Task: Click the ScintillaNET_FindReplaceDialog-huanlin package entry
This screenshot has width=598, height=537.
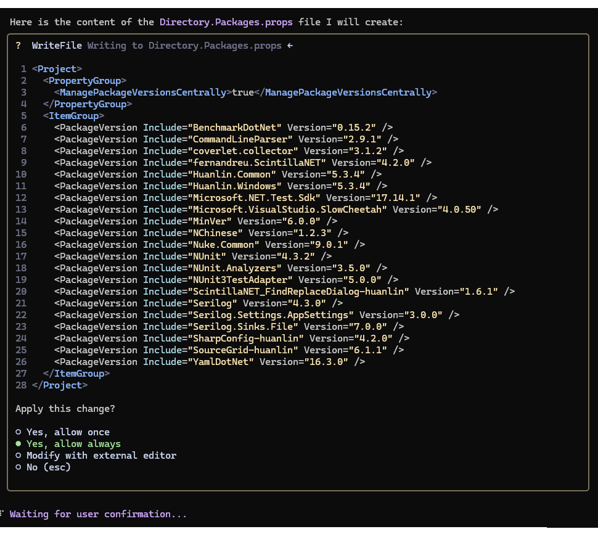Action: click(x=284, y=292)
